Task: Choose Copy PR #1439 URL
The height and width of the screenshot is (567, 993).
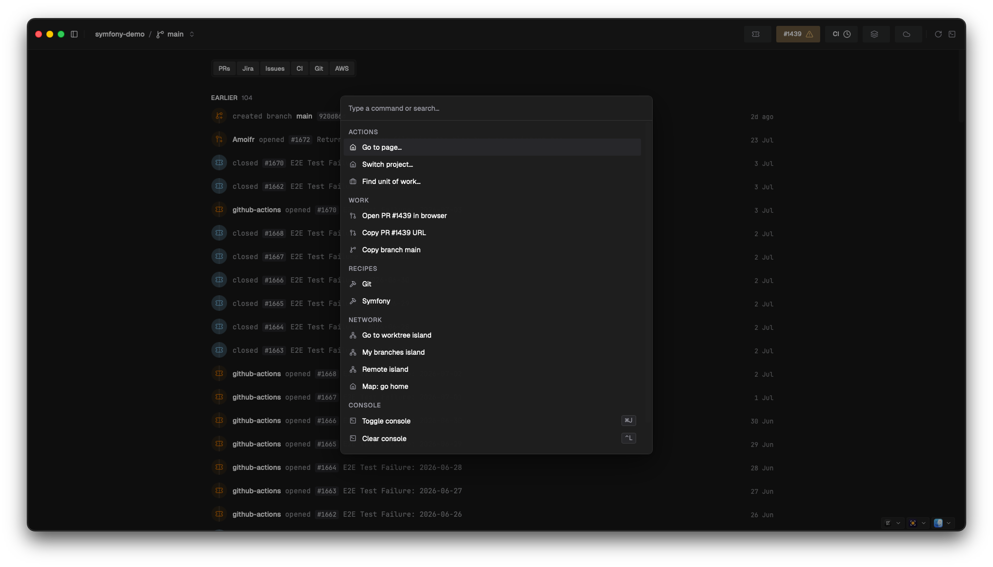Action: pos(492,233)
